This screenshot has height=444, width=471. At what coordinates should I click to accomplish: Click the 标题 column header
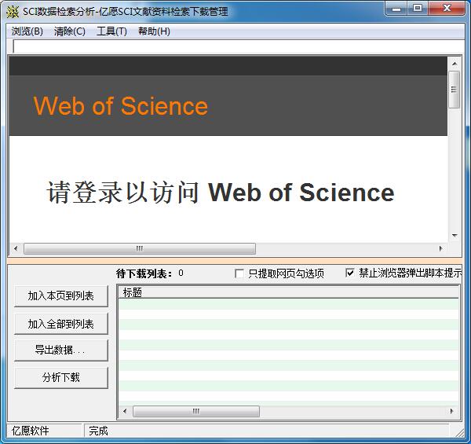pyautogui.click(x=288, y=292)
